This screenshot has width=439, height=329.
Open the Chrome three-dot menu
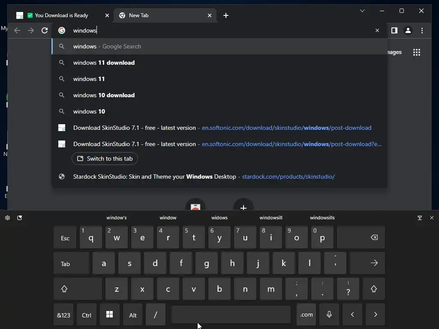tap(422, 30)
